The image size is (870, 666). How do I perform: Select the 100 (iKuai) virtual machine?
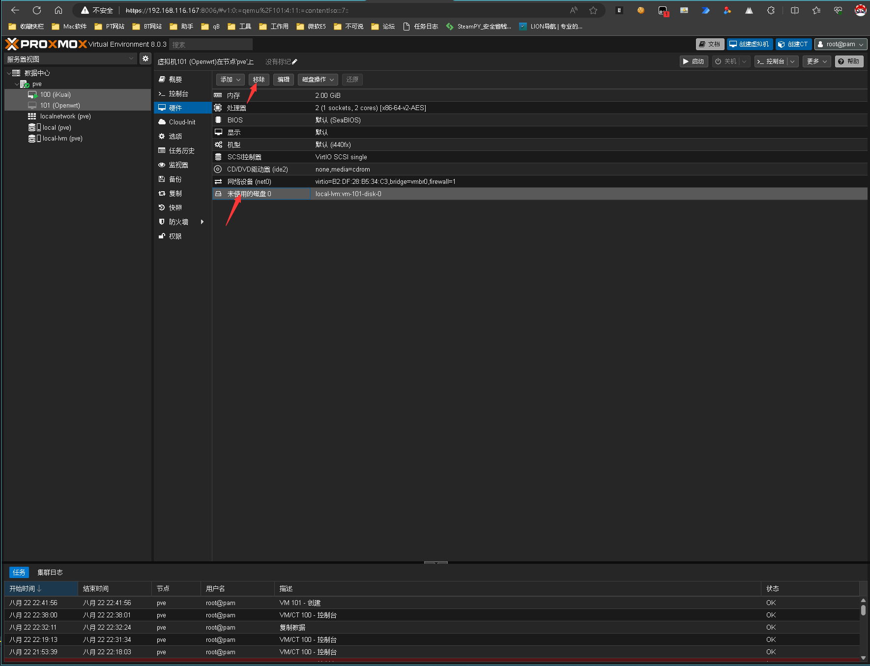56,94
